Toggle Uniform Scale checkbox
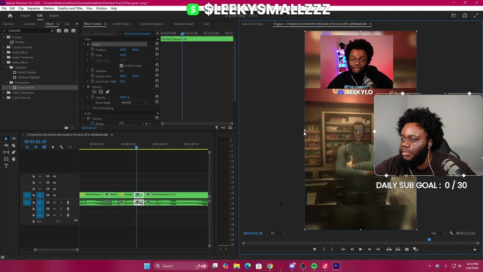The image size is (483, 272). [x=122, y=66]
